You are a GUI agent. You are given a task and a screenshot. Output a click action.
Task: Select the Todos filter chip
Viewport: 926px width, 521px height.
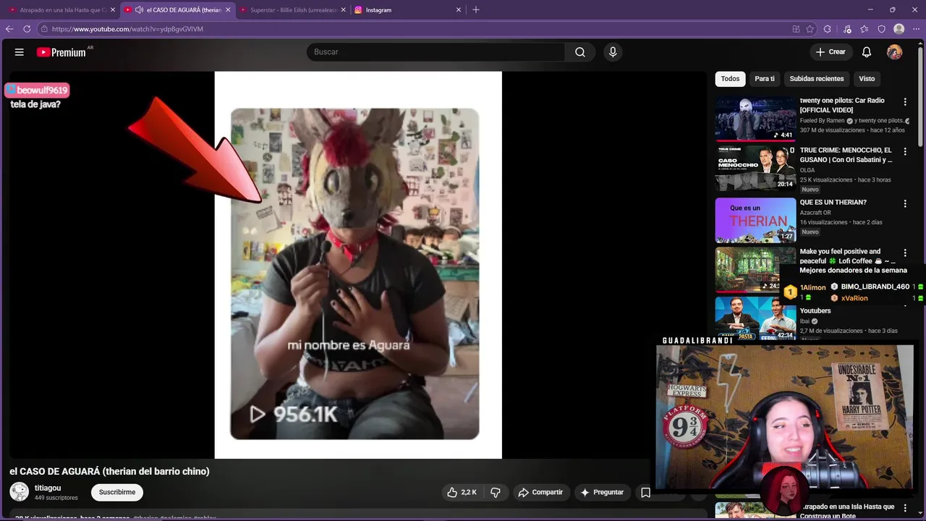tap(730, 79)
